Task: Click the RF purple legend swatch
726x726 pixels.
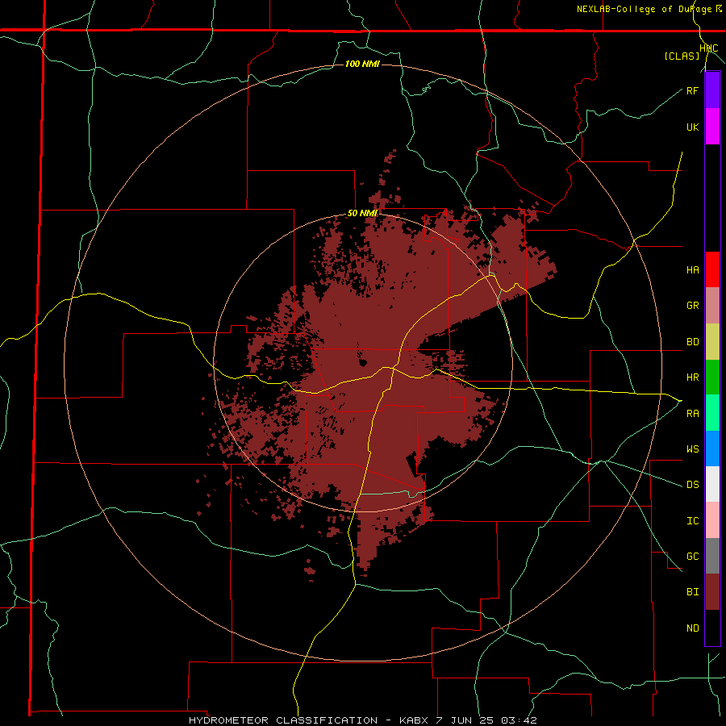Action: [x=712, y=90]
